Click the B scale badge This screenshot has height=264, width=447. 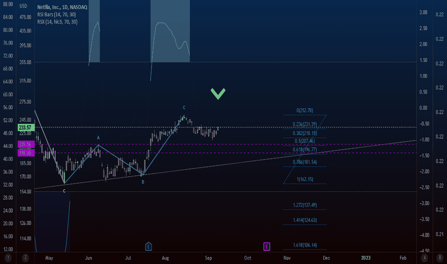click(x=440, y=258)
